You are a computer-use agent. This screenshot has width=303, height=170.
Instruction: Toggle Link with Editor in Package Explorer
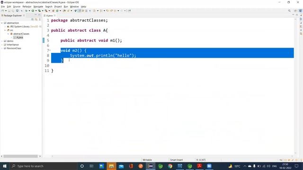36,19
